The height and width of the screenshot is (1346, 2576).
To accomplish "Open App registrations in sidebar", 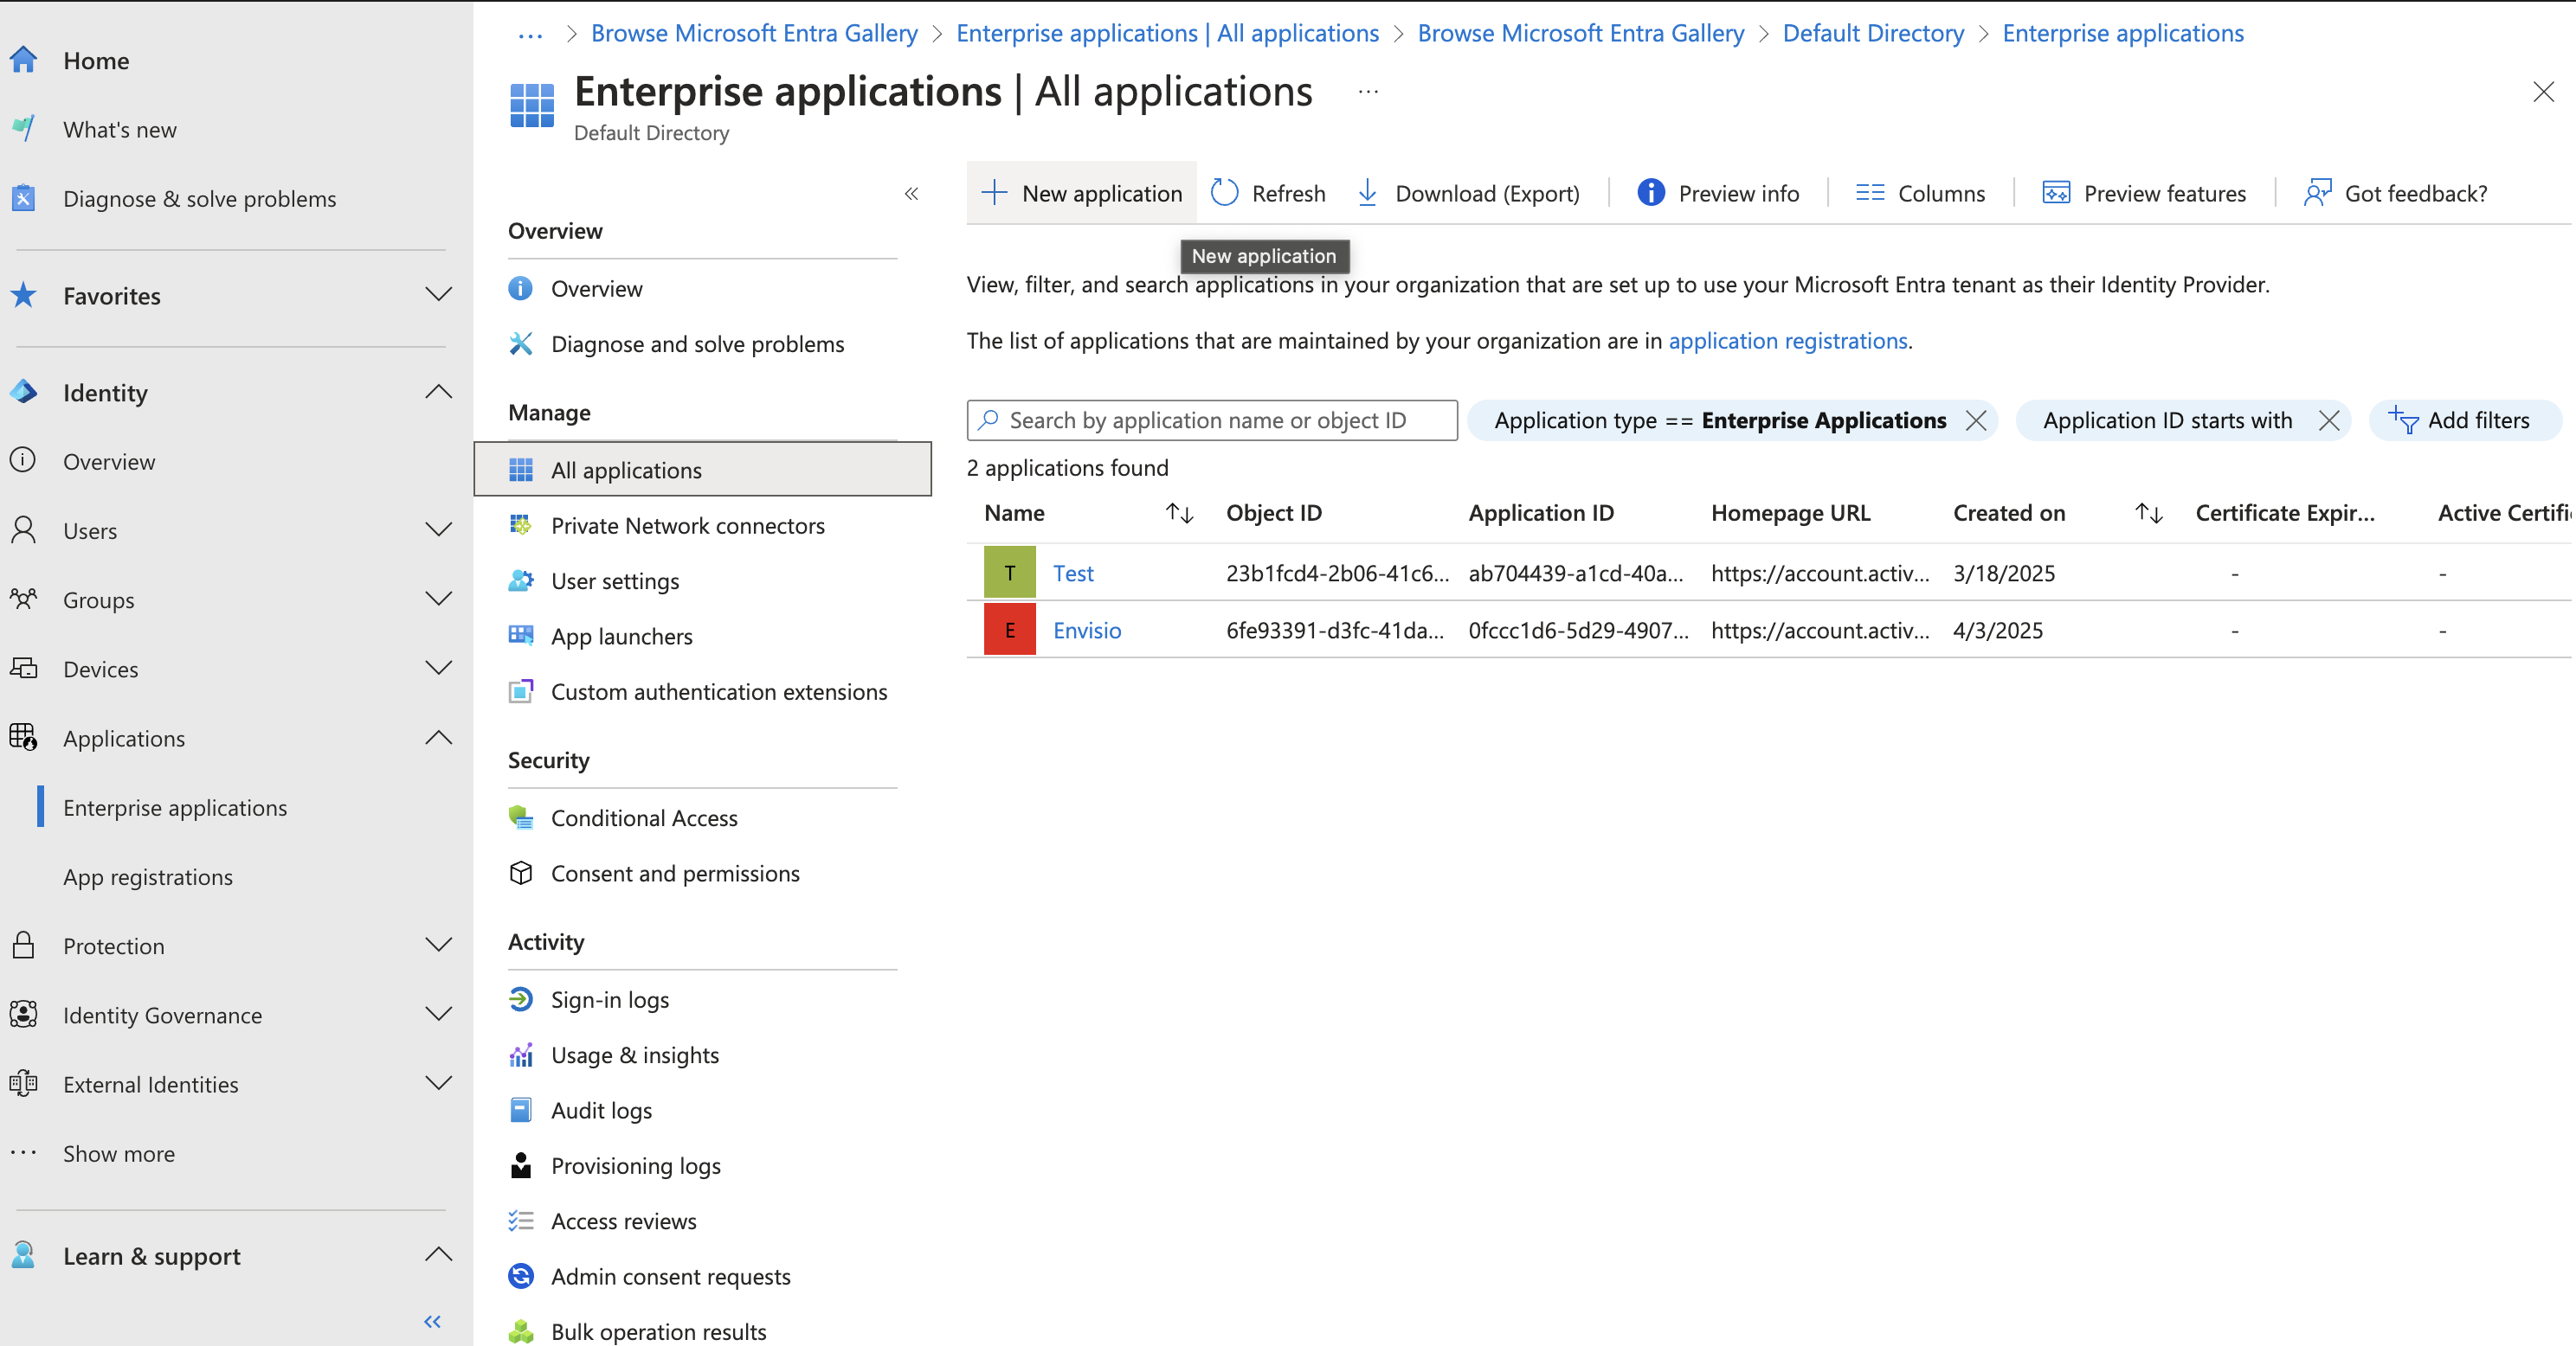I will (148, 876).
